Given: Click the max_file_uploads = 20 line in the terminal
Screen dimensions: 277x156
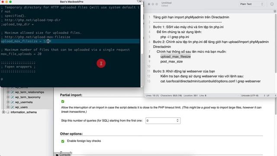Looking at the screenshot, I should (21, 54).
